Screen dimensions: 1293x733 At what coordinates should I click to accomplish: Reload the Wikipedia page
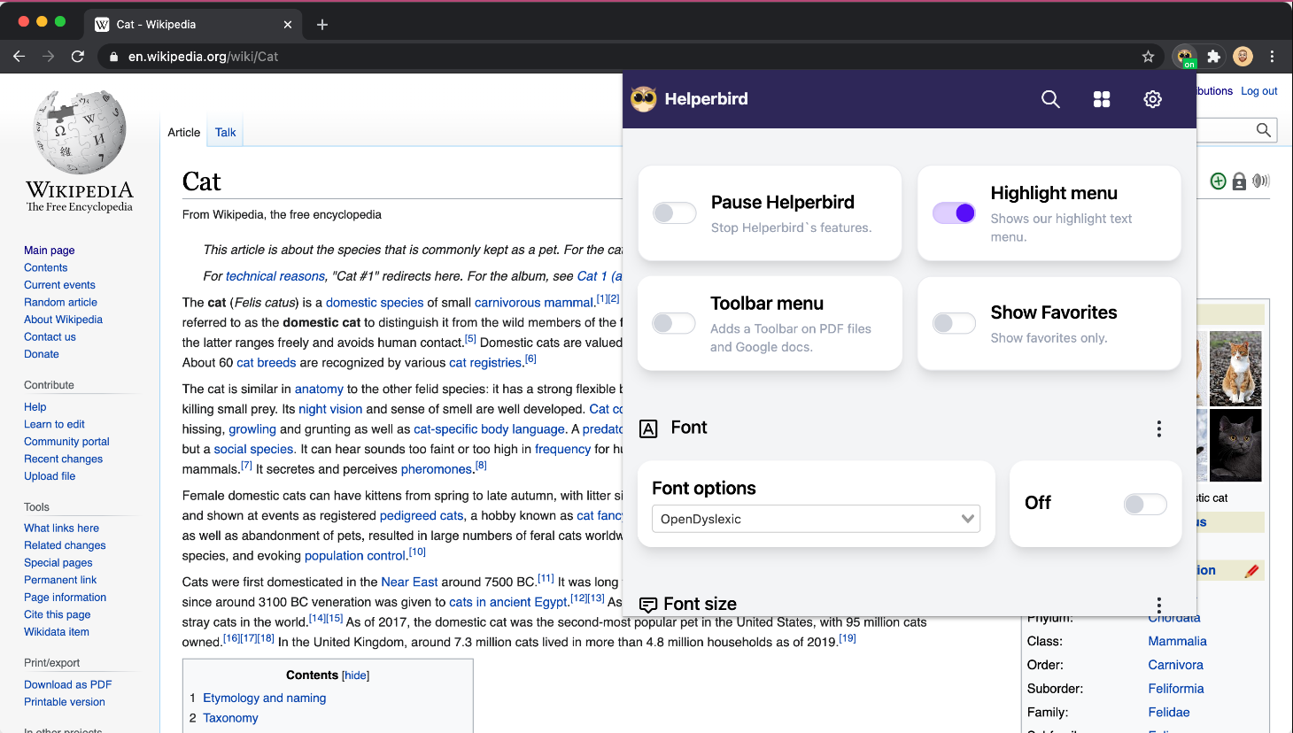78,57
